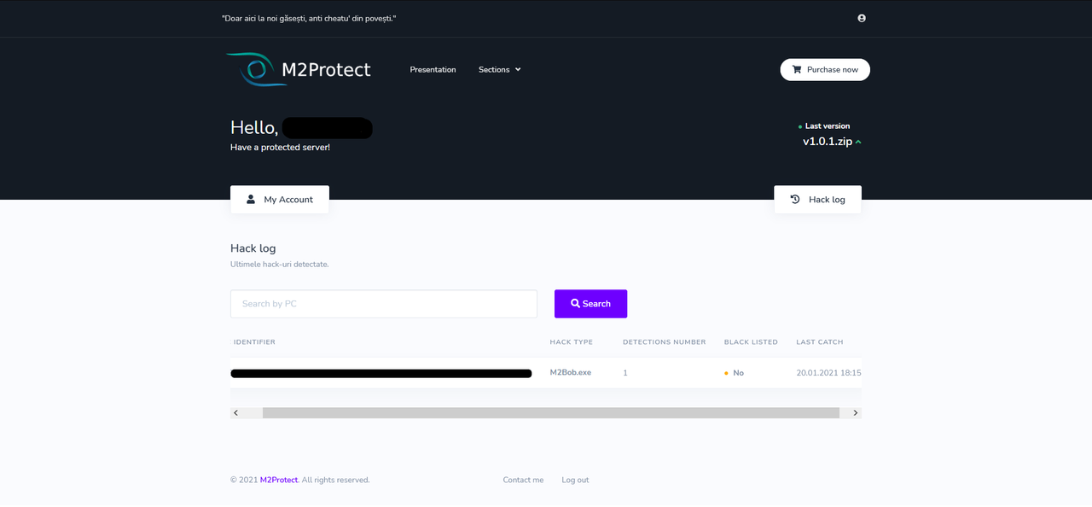Click the table scrollbar right arrow
This screenshot has height=507, width=1092.
pyautogui.click(x=856, y=413)
